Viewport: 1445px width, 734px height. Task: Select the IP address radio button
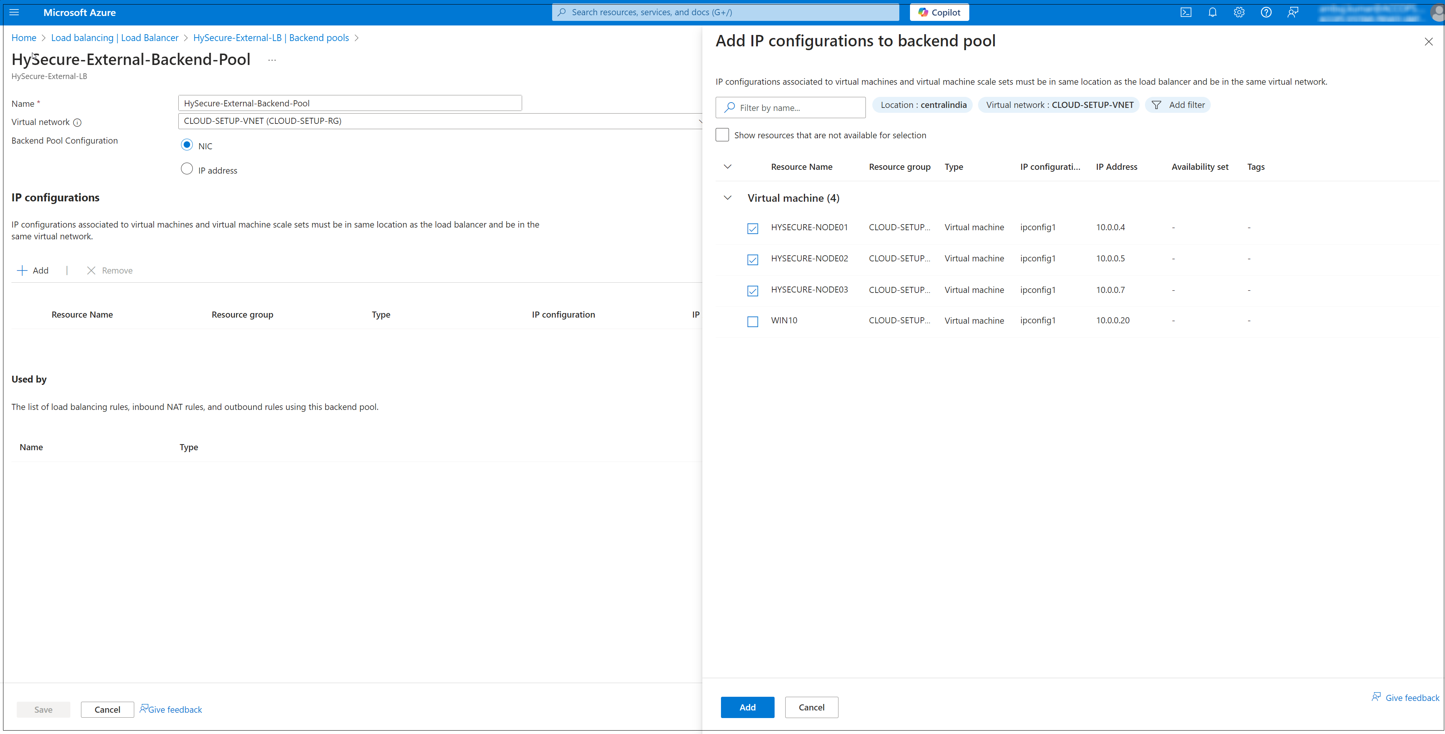(187, 169)
